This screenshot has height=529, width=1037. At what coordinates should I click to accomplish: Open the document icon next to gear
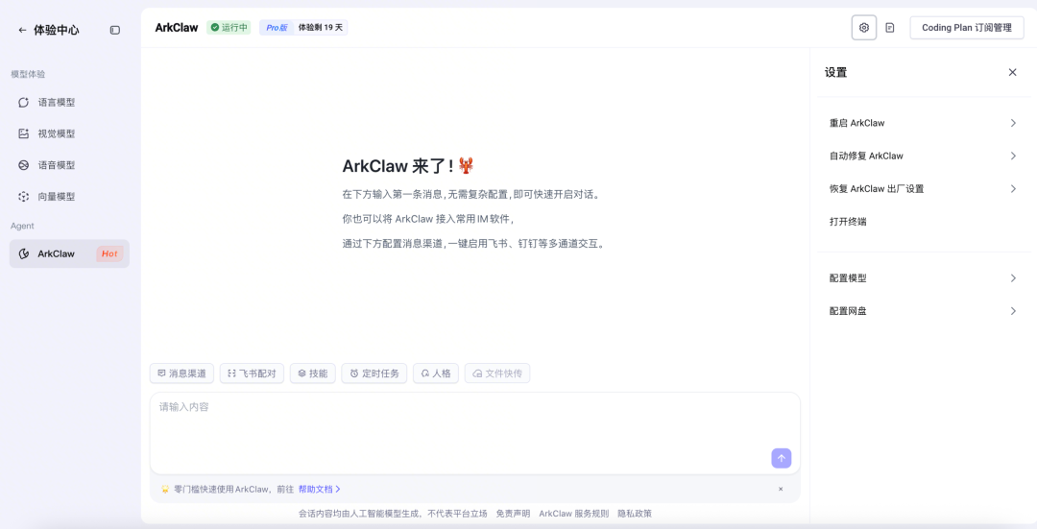[x=890, y=28]
